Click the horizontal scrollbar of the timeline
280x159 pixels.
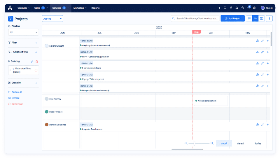click(x=187, y=149)
